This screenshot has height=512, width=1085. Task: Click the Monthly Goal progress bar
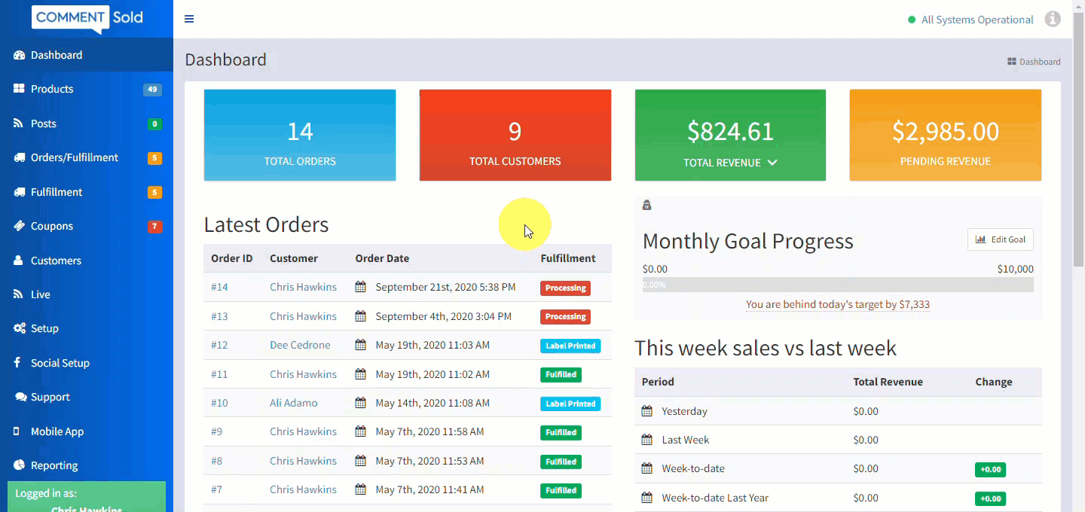pos(837,285)
